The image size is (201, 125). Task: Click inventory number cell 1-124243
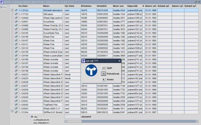point(31,108)
